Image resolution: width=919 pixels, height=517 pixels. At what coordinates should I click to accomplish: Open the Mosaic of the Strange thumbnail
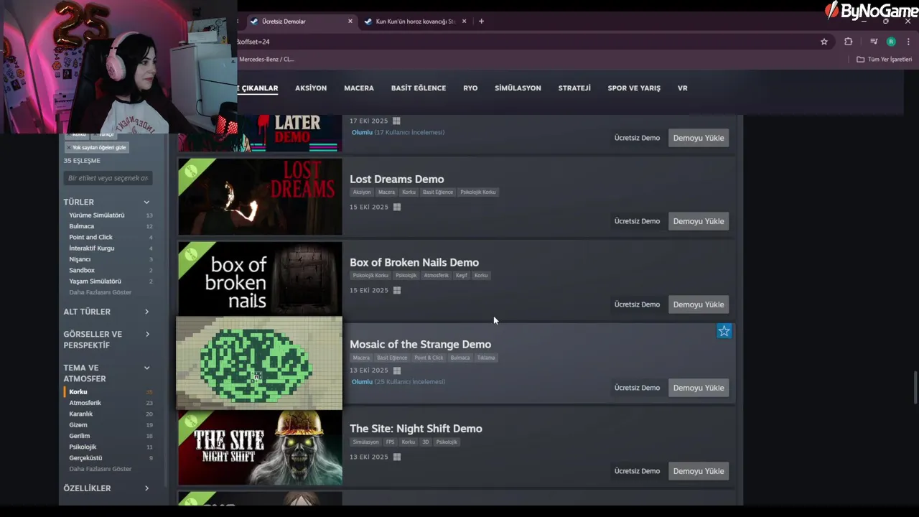pyautogui.click(x=259, y=363)
